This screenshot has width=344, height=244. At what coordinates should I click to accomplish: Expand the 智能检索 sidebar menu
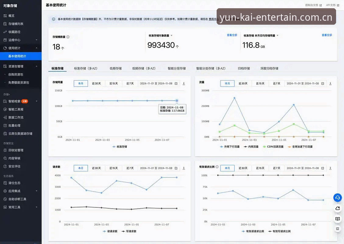click(x=37, y=101)
